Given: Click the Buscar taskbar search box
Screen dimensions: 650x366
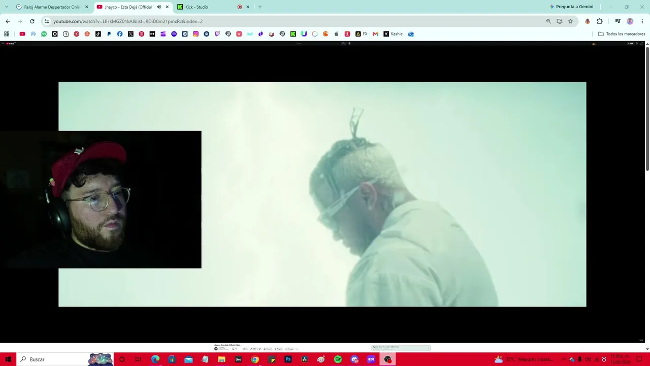Looking at the screenshot, I should click(x=65, y=359).
